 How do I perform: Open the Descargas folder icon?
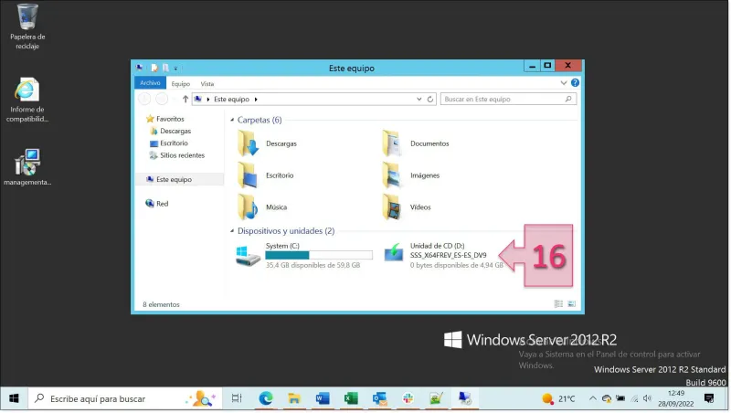pos(248,143)
